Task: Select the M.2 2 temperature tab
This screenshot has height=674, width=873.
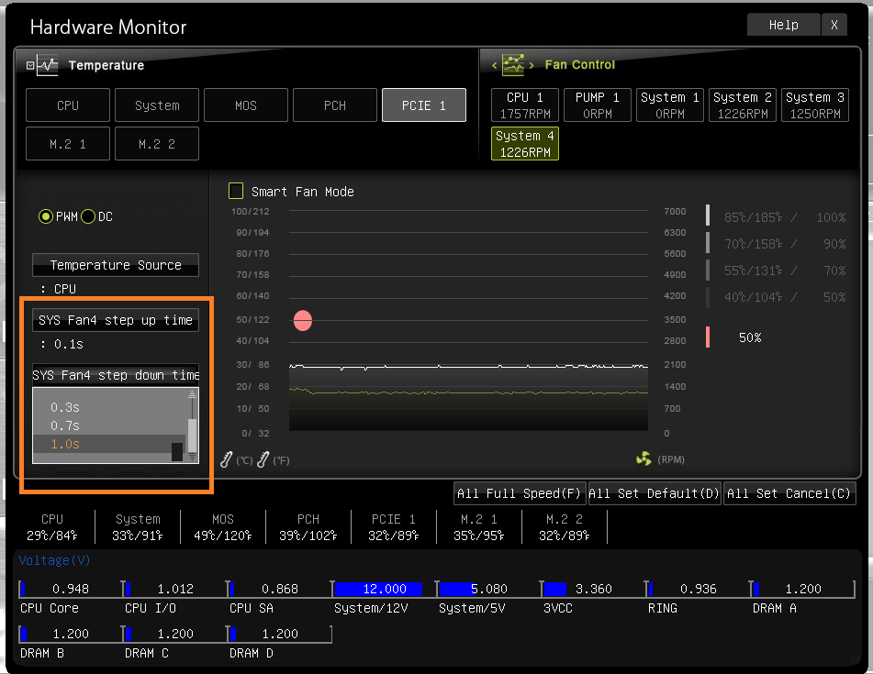Action: [x=157, y=144]
